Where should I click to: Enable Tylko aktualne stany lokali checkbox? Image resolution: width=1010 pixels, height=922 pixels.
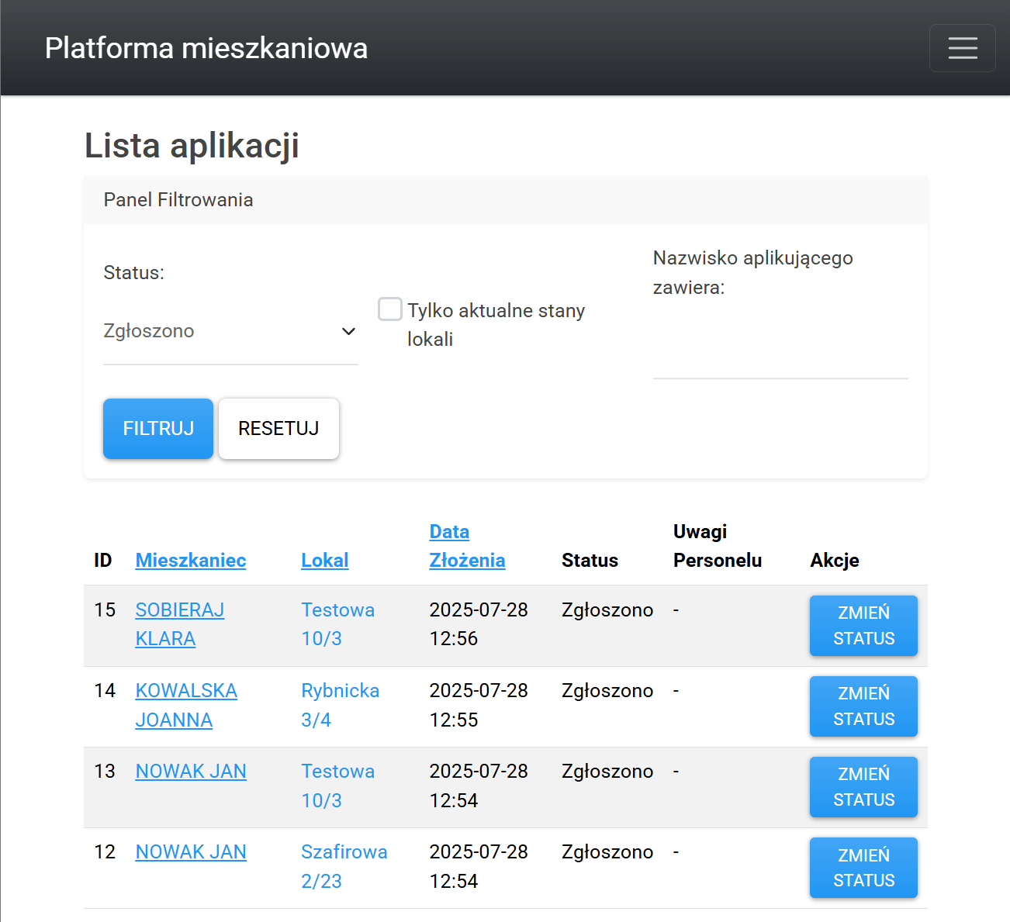point(389,309)
